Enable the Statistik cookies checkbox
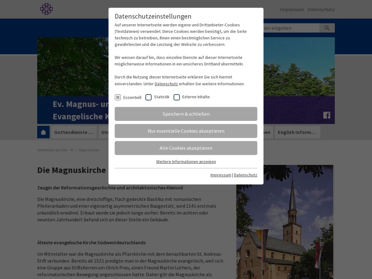 tap(148, 97)
